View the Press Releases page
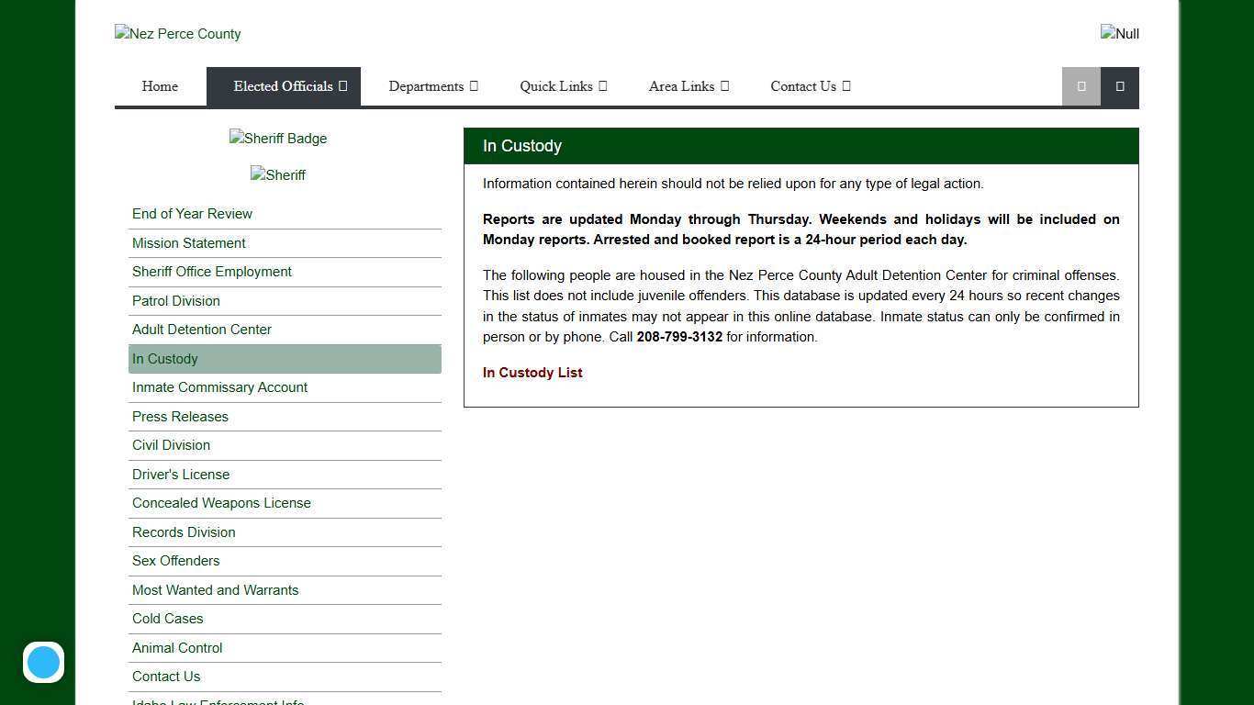Screen dimensions: 1254x705 pos(180,417)
